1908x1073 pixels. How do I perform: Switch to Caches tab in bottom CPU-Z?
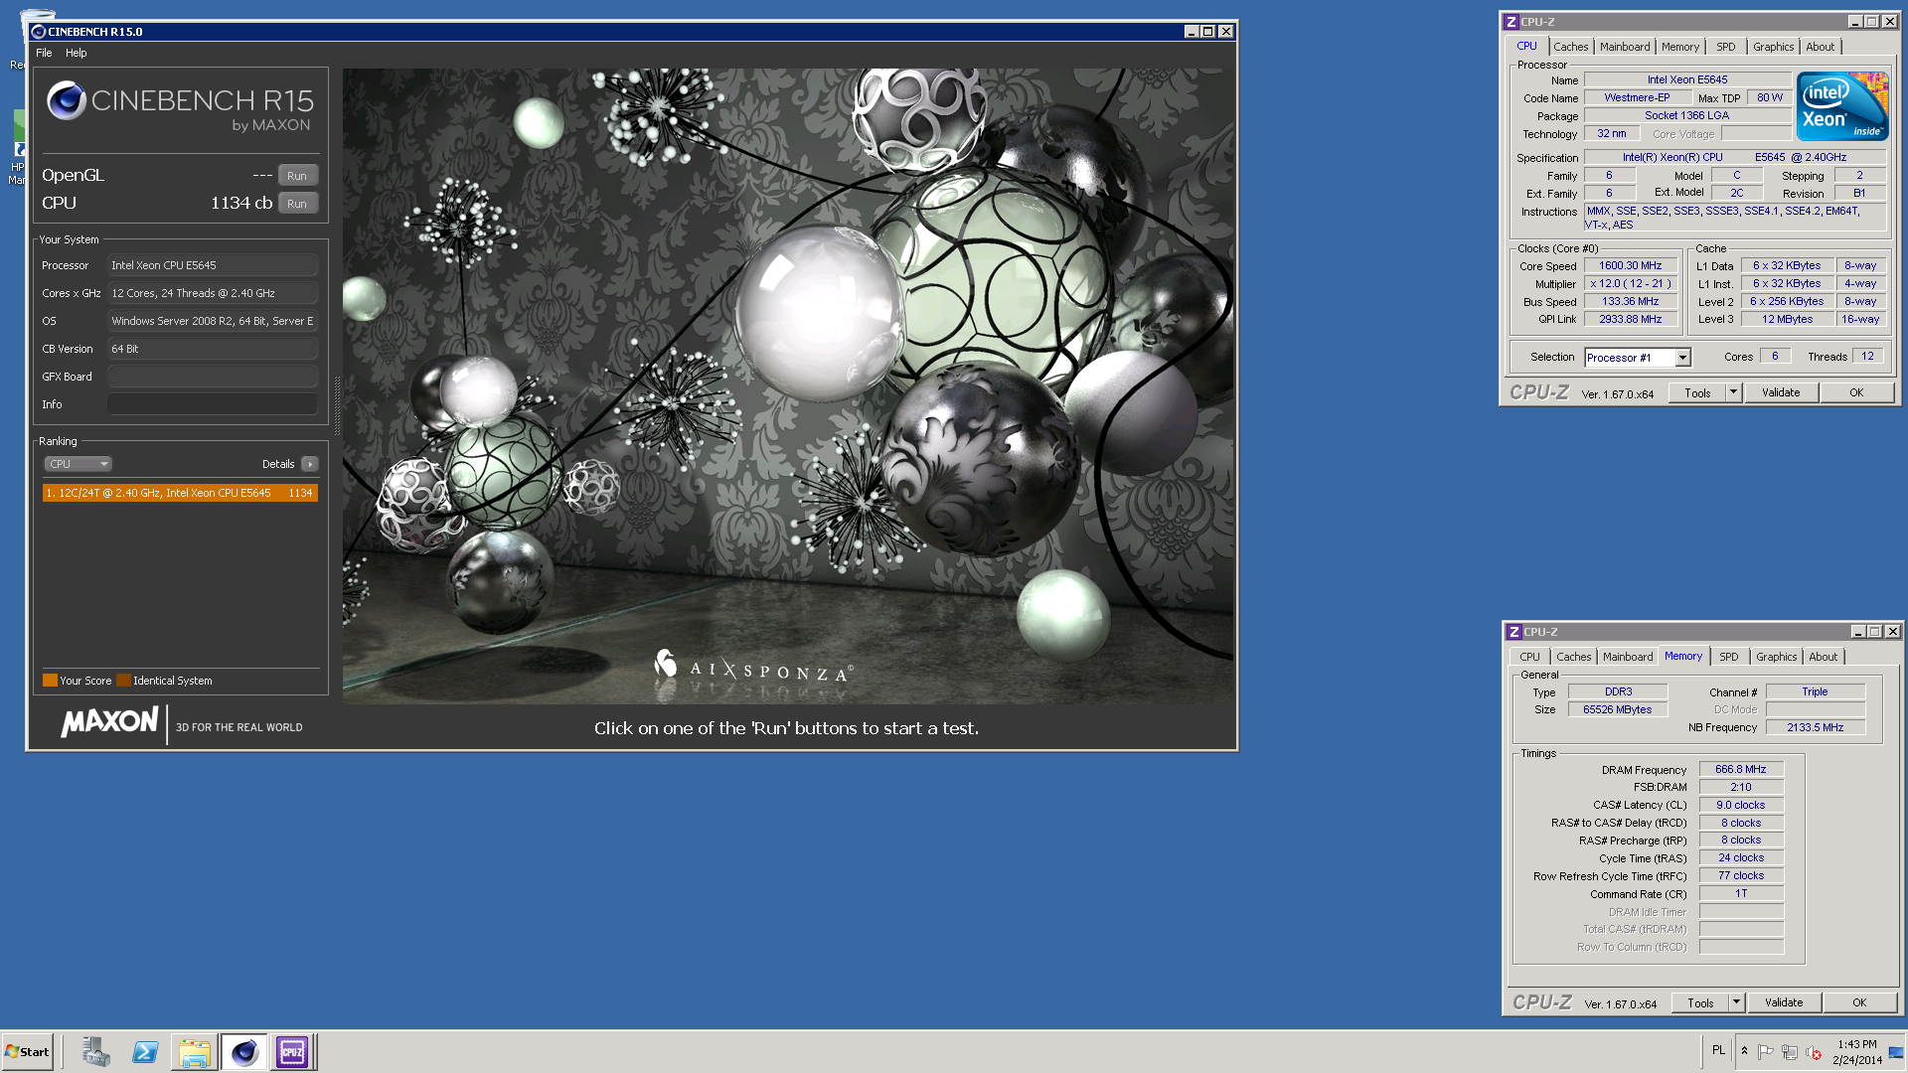coord(1574,657)
